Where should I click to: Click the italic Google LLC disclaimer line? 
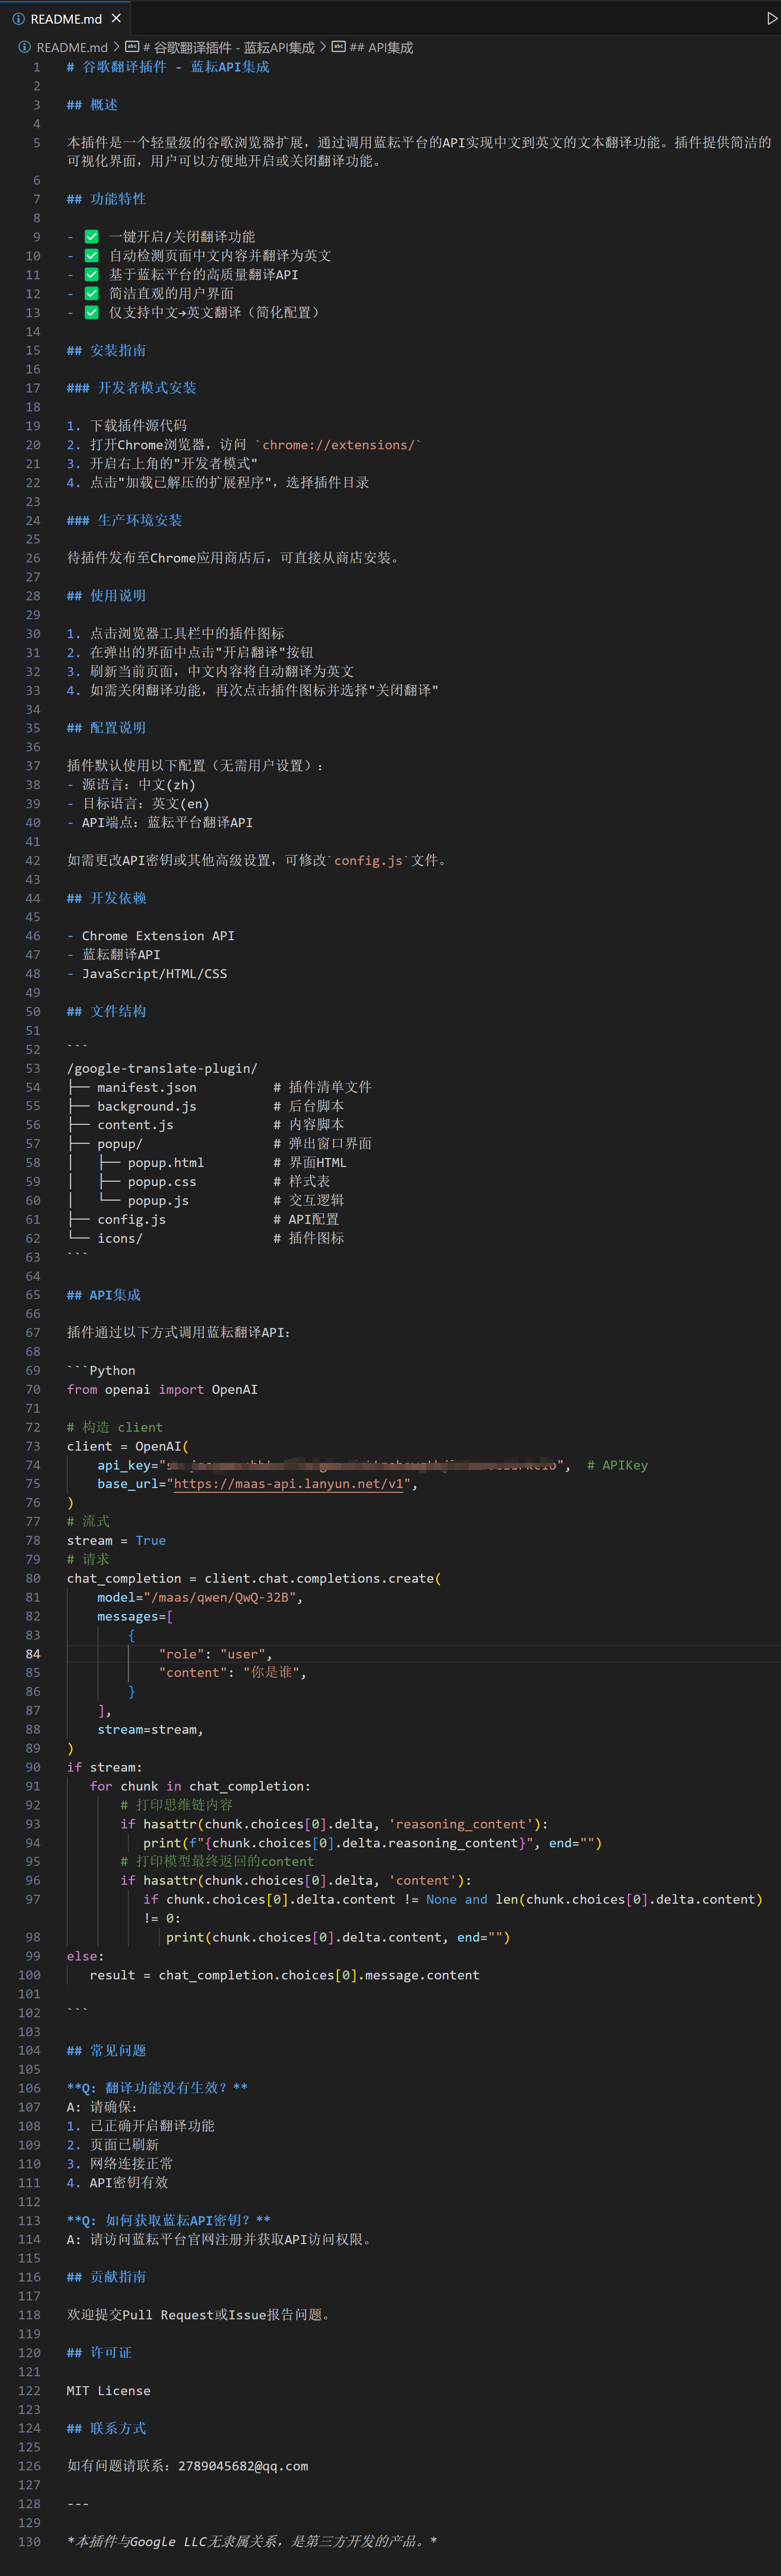252,2541
